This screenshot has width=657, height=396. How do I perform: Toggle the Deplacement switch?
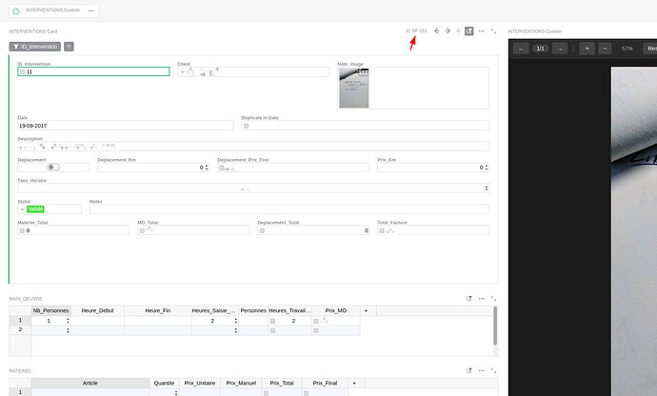(53, 168)
